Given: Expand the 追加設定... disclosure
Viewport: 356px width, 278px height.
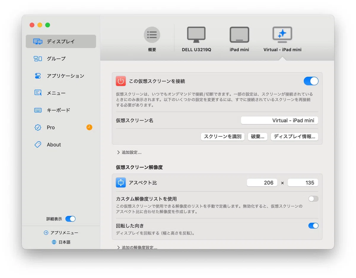Looking at the screenshot, I should (129, 152).
